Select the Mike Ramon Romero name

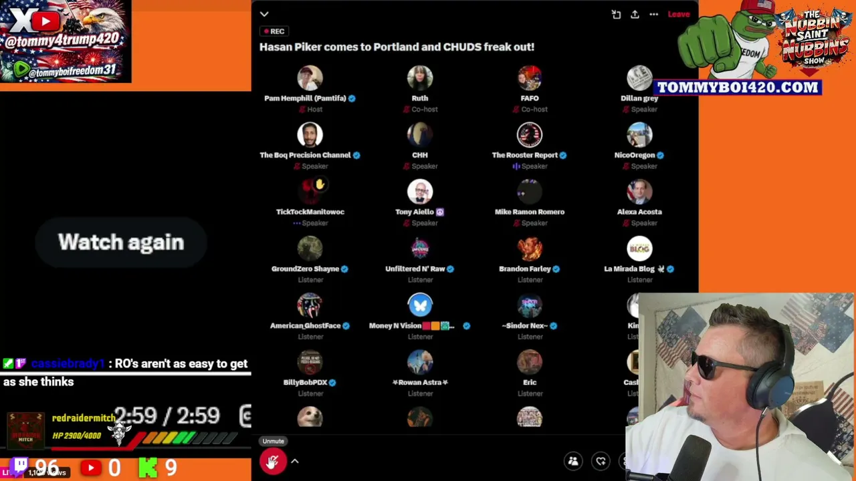[x=530, y=212]
